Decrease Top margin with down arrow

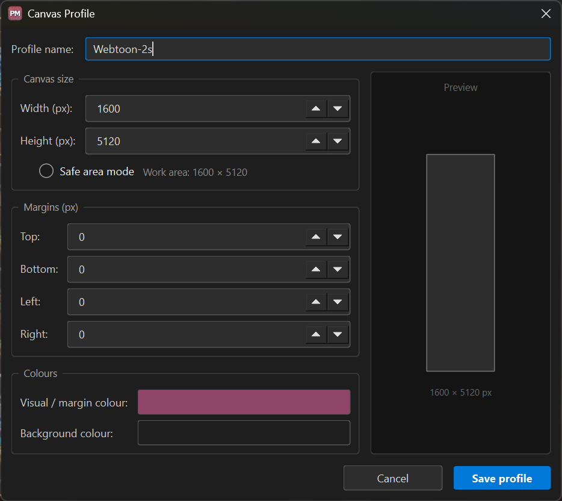[338, 237]
